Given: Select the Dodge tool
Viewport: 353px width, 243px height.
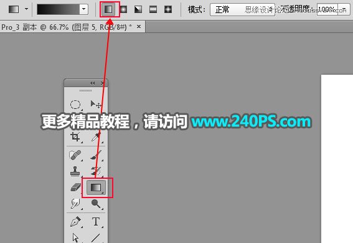Looking at the screenshot, I should (96, 204).
